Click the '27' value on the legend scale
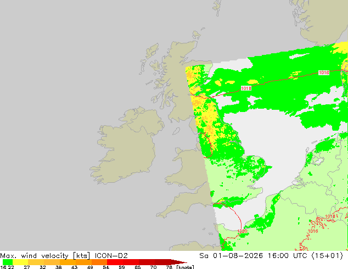 pos(27,267)
